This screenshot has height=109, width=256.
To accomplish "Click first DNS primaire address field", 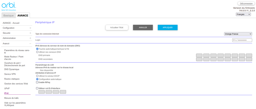I will [x=199, y=56].
